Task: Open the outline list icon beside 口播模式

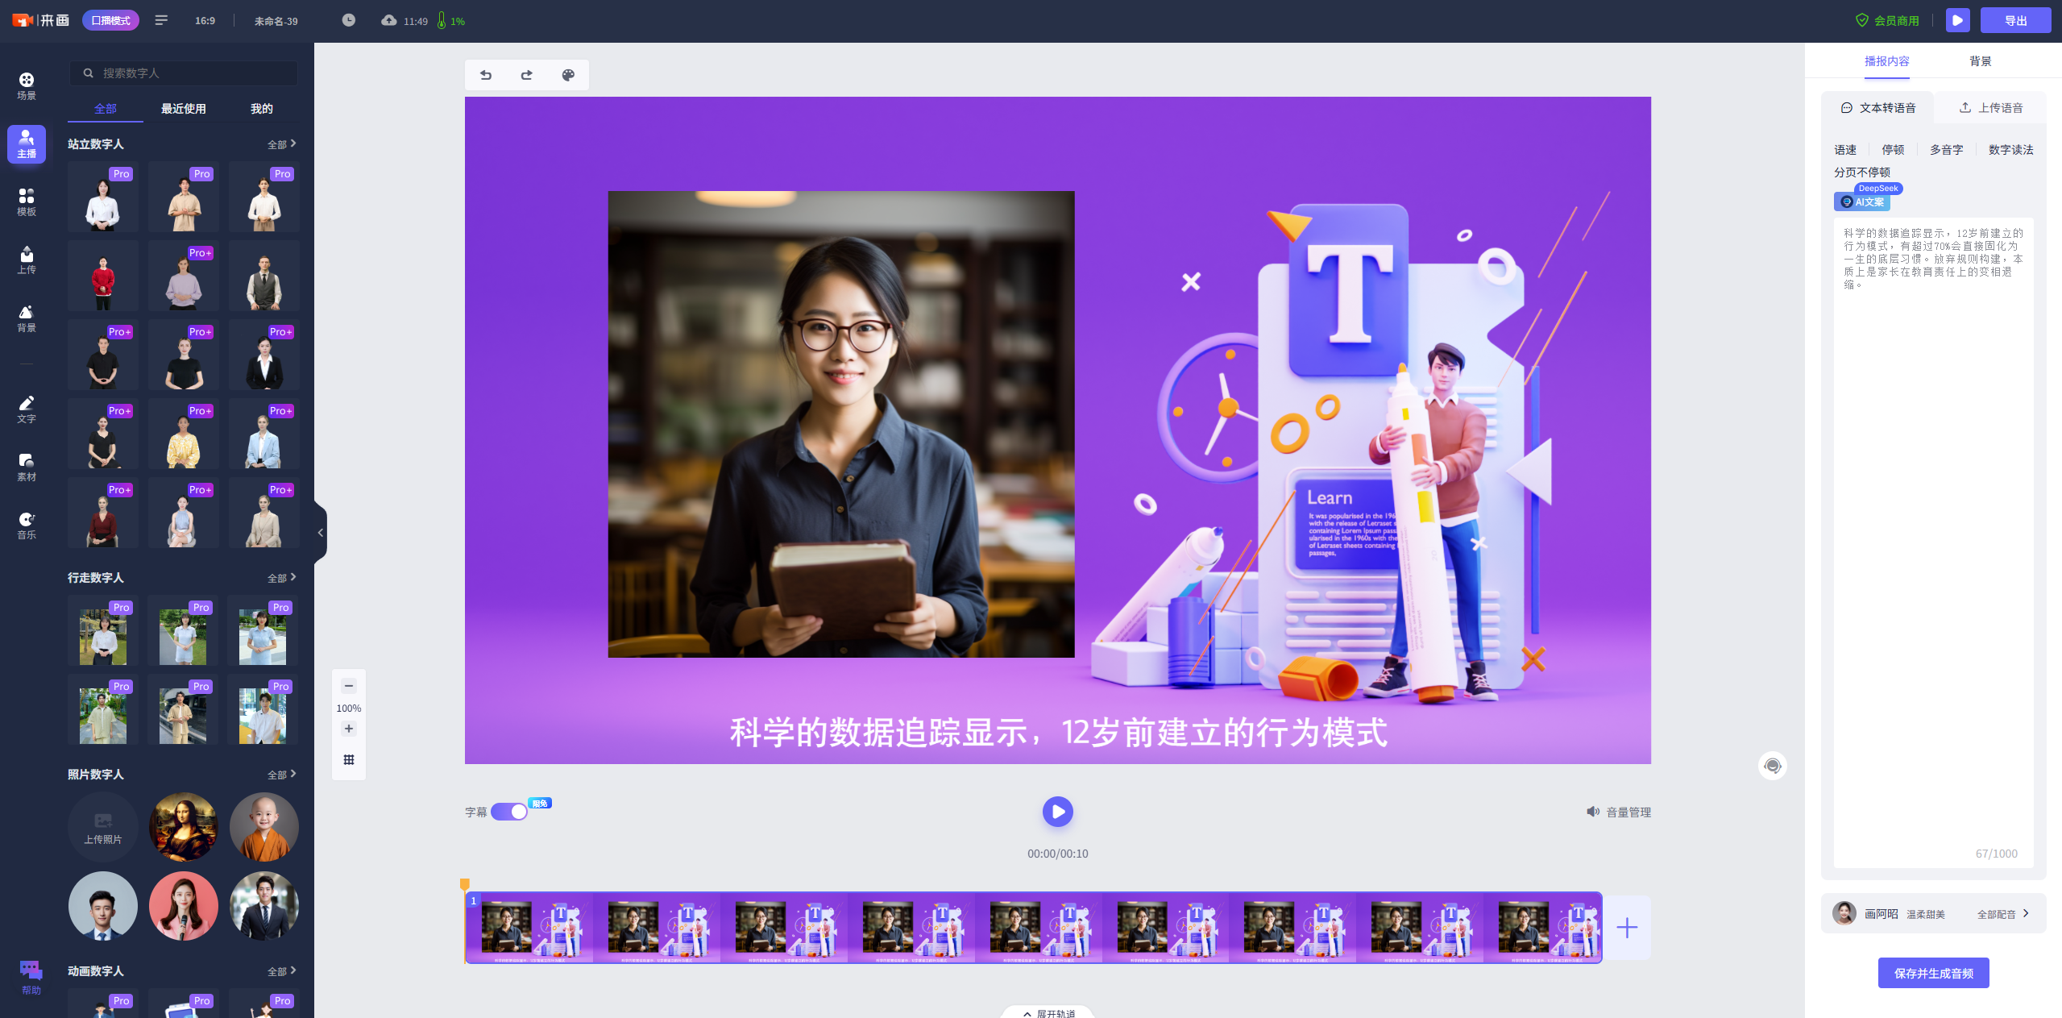Action: 161,20
